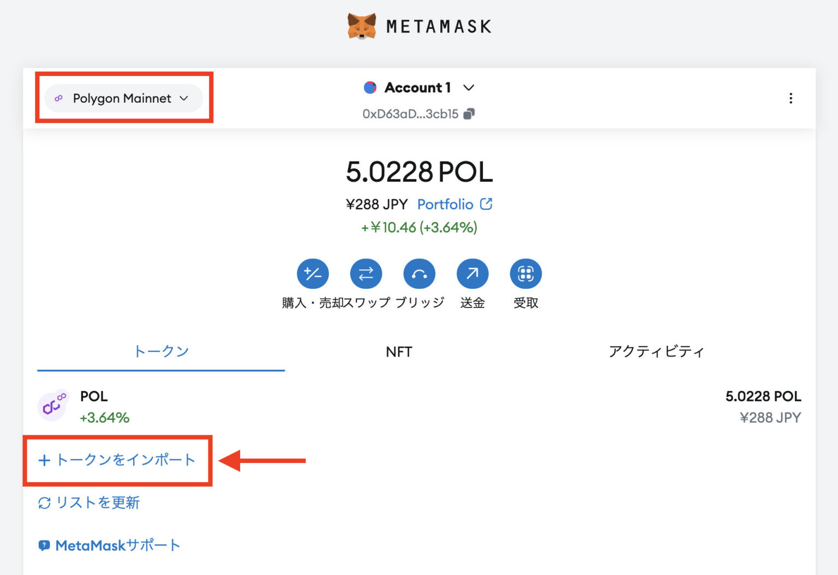Click the Account 1 avatar circle
Viewport: 838px width, 575px height.
tap(370, 87)
